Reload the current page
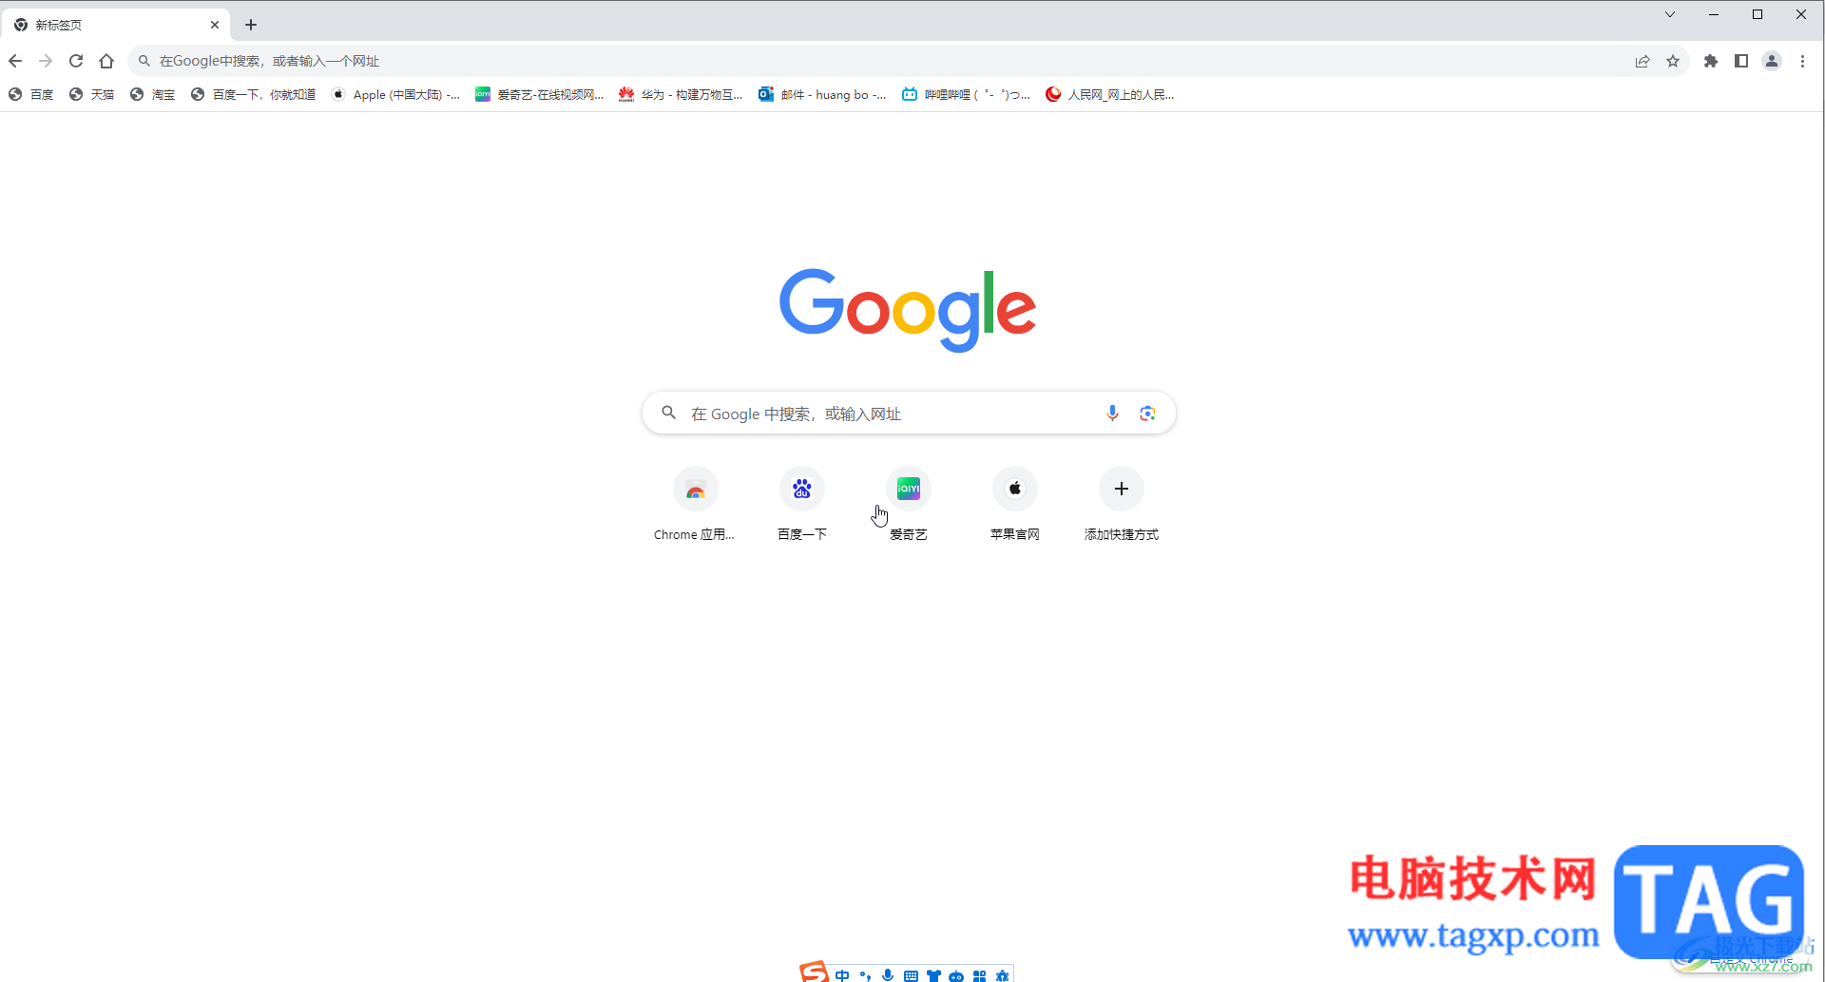The width and height of the screenshot is (1825, 982). [76, 61]
